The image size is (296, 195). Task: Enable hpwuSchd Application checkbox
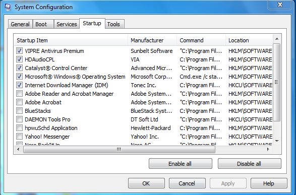[19, 128]
